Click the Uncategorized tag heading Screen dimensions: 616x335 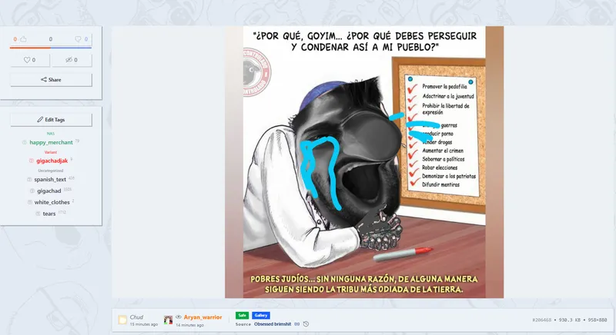click(51, 171)
